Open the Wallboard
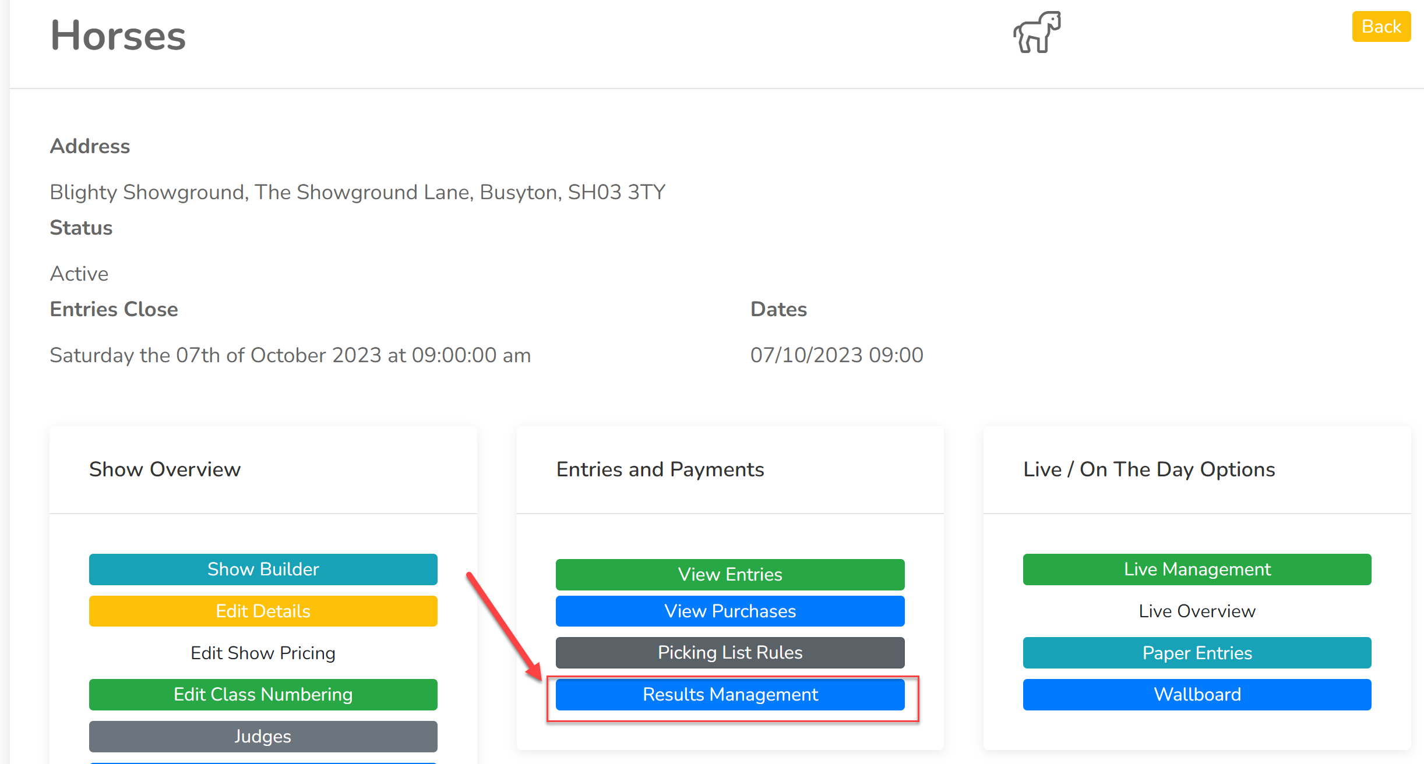The image size is (1424, 764). coord(1197,694)
